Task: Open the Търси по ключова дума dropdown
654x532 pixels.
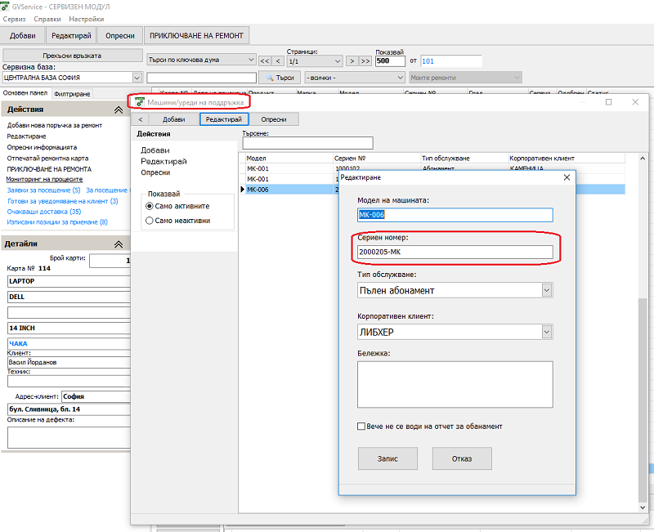Action: [251, 60]
